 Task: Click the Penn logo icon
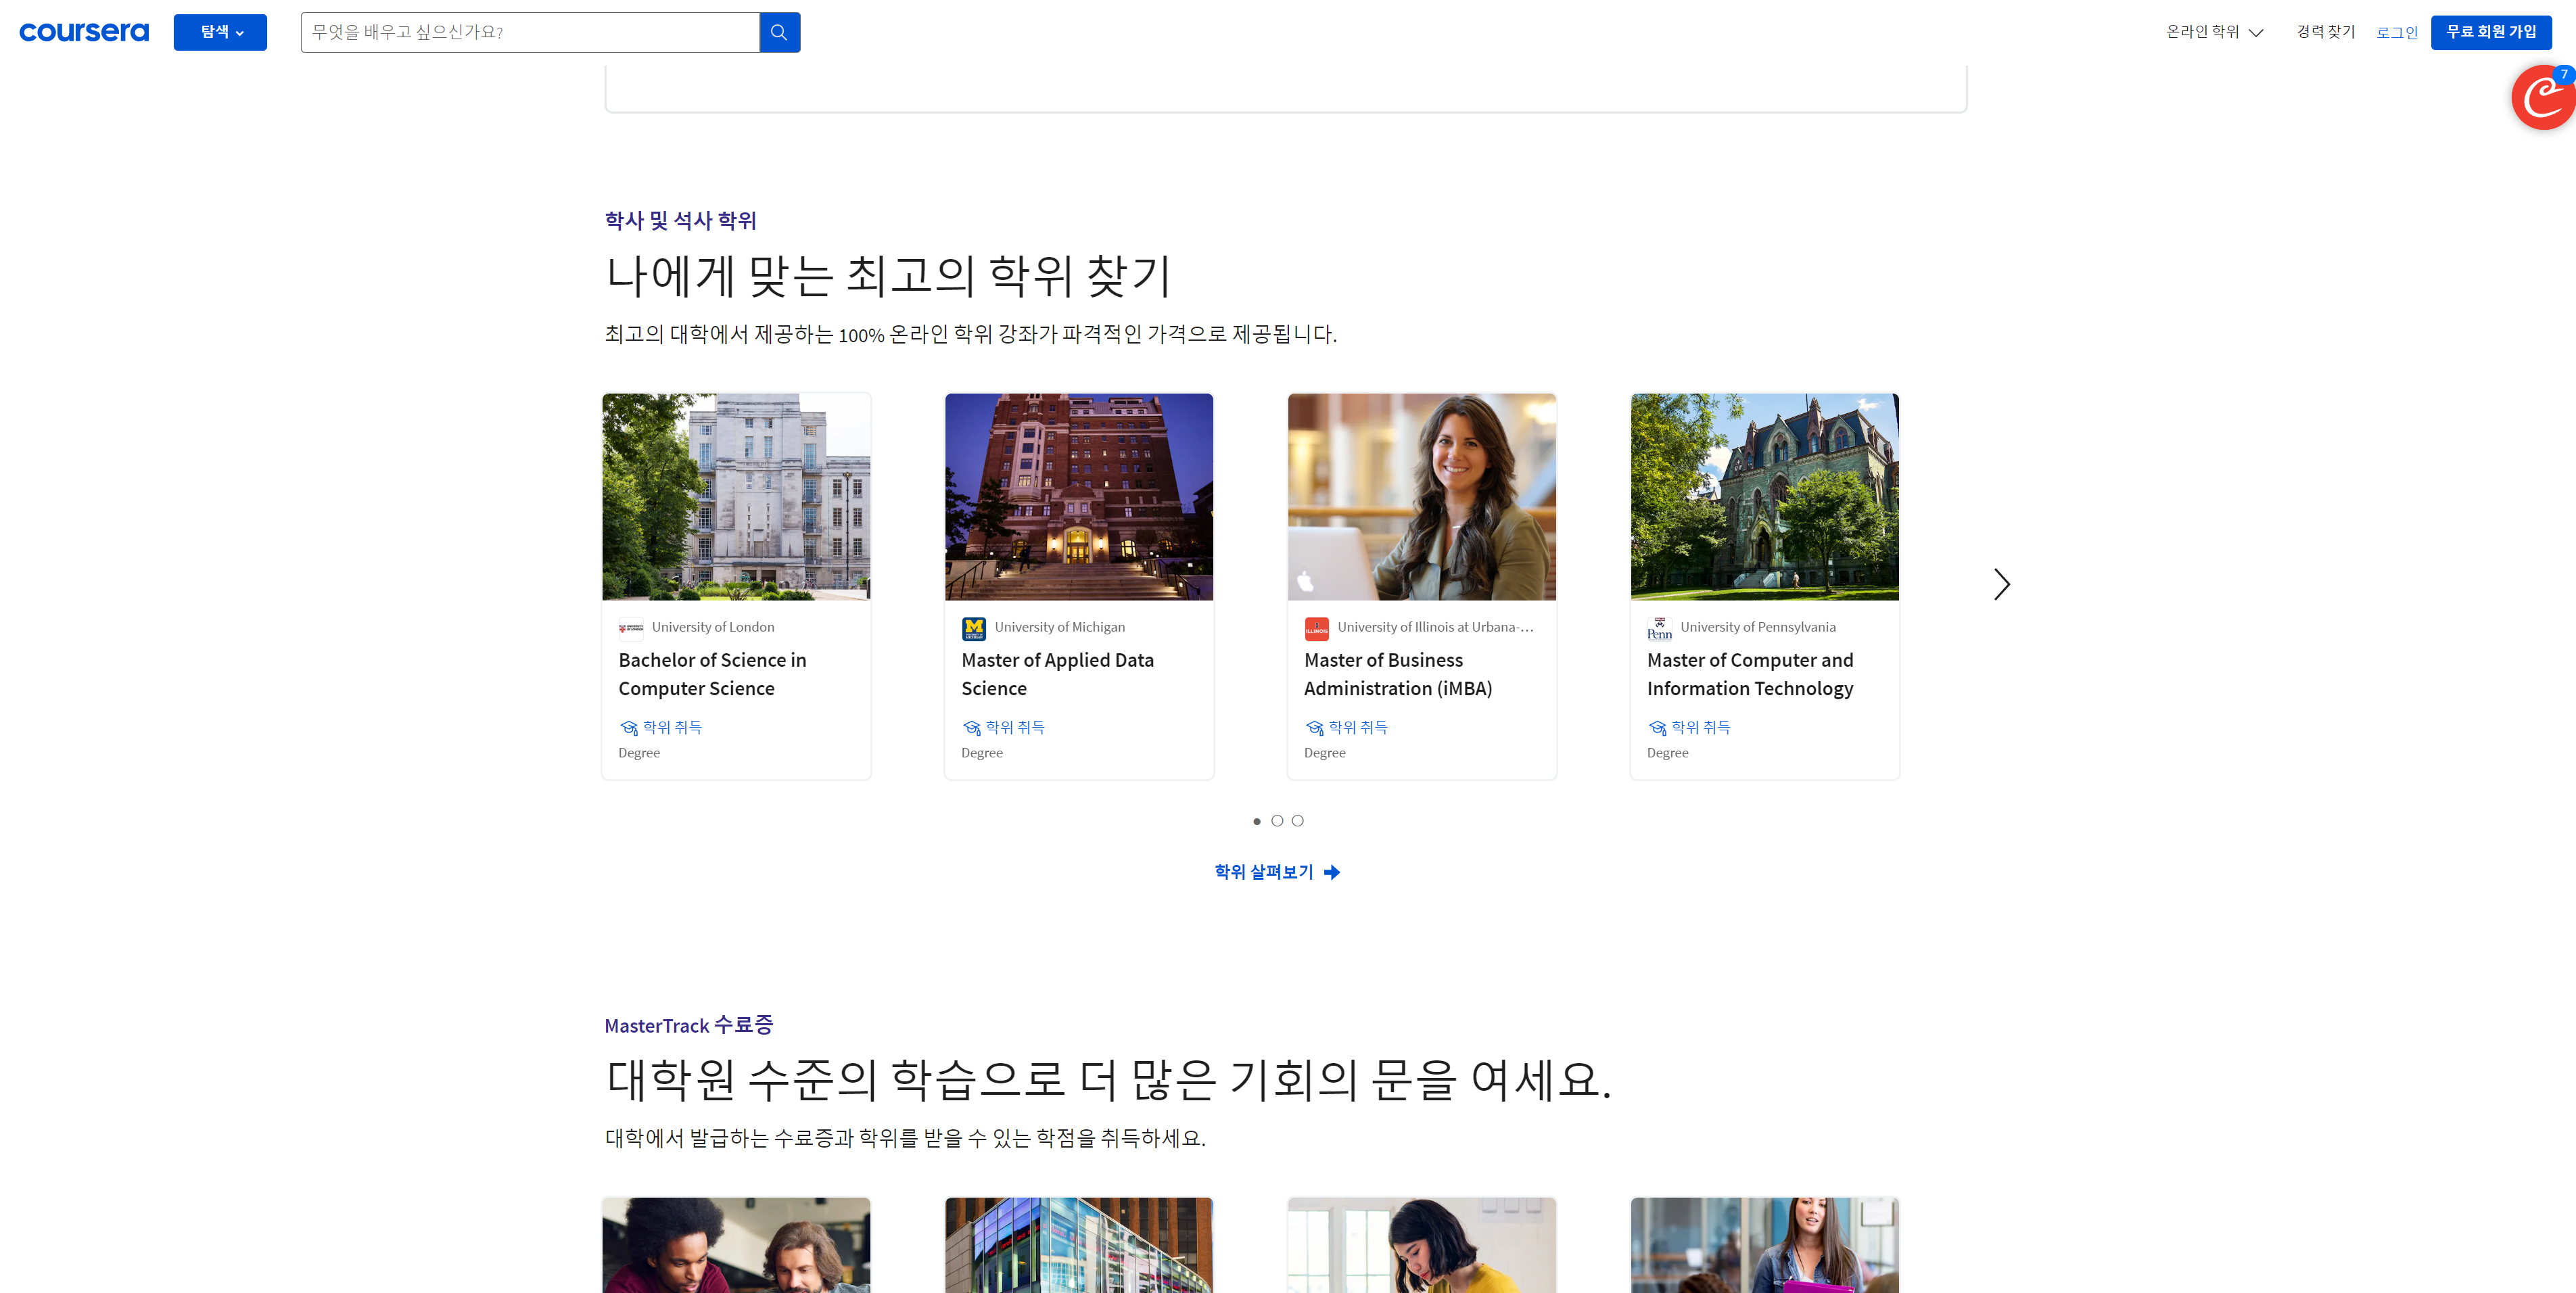coord(1659,628)
